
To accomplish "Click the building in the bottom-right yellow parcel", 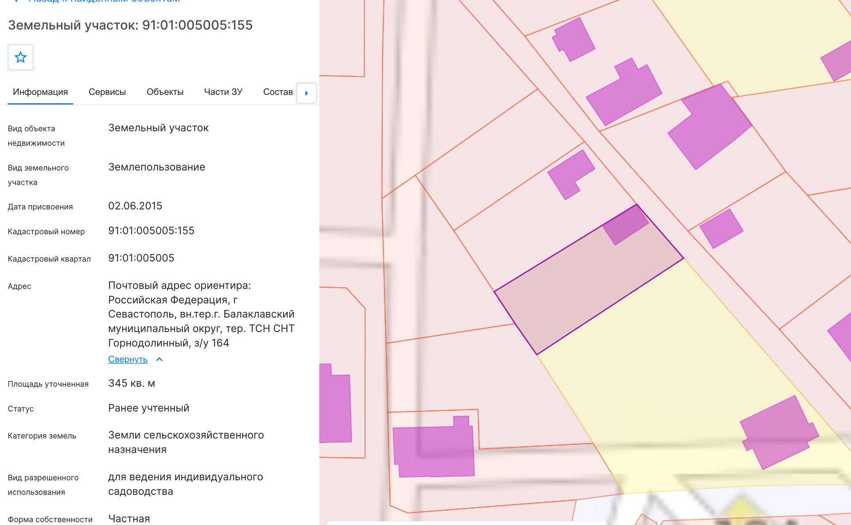I will point(779,433).
